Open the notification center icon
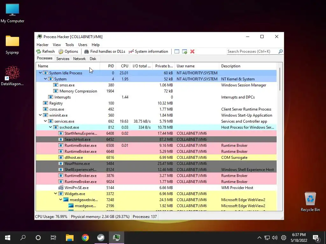 click(316, 238)
